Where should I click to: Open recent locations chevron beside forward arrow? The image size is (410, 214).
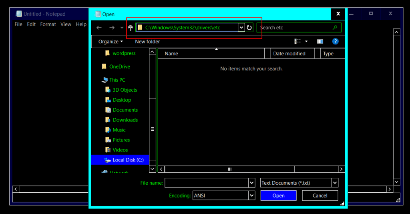pyautogui.click(x=122, y=28)
